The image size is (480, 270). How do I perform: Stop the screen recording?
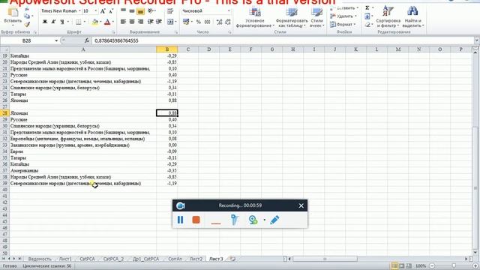[x=196, y=220]
